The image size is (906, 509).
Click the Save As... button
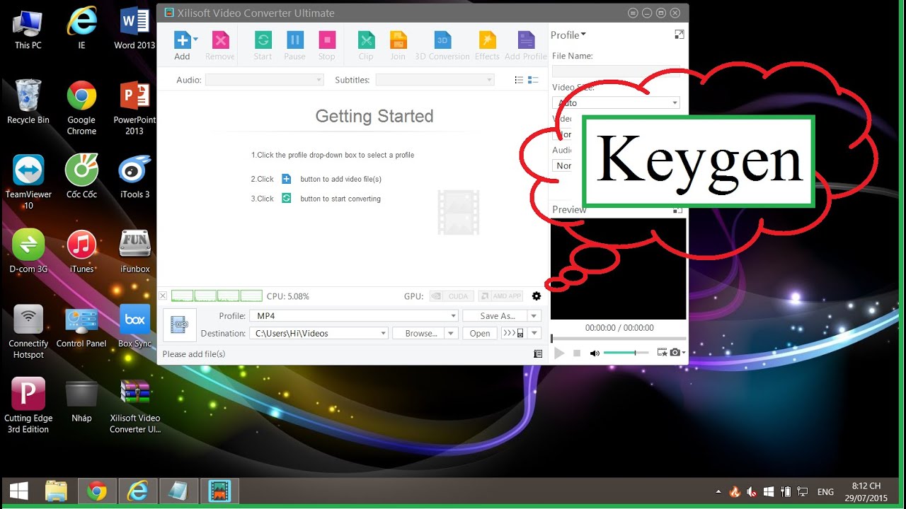495,316
